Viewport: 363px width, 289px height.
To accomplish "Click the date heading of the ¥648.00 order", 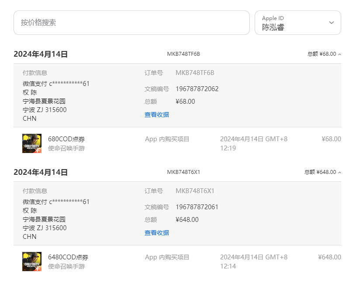I will (x=41, y=173).
